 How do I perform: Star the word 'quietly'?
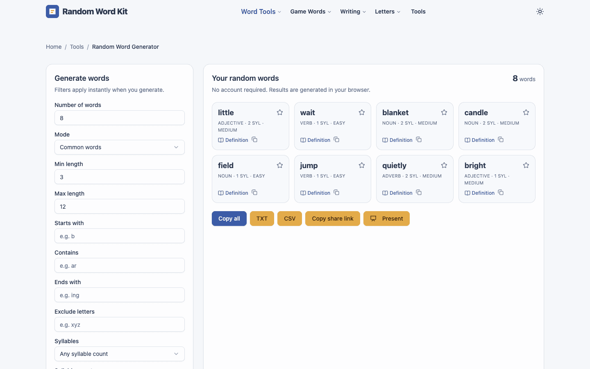point(444,165)
